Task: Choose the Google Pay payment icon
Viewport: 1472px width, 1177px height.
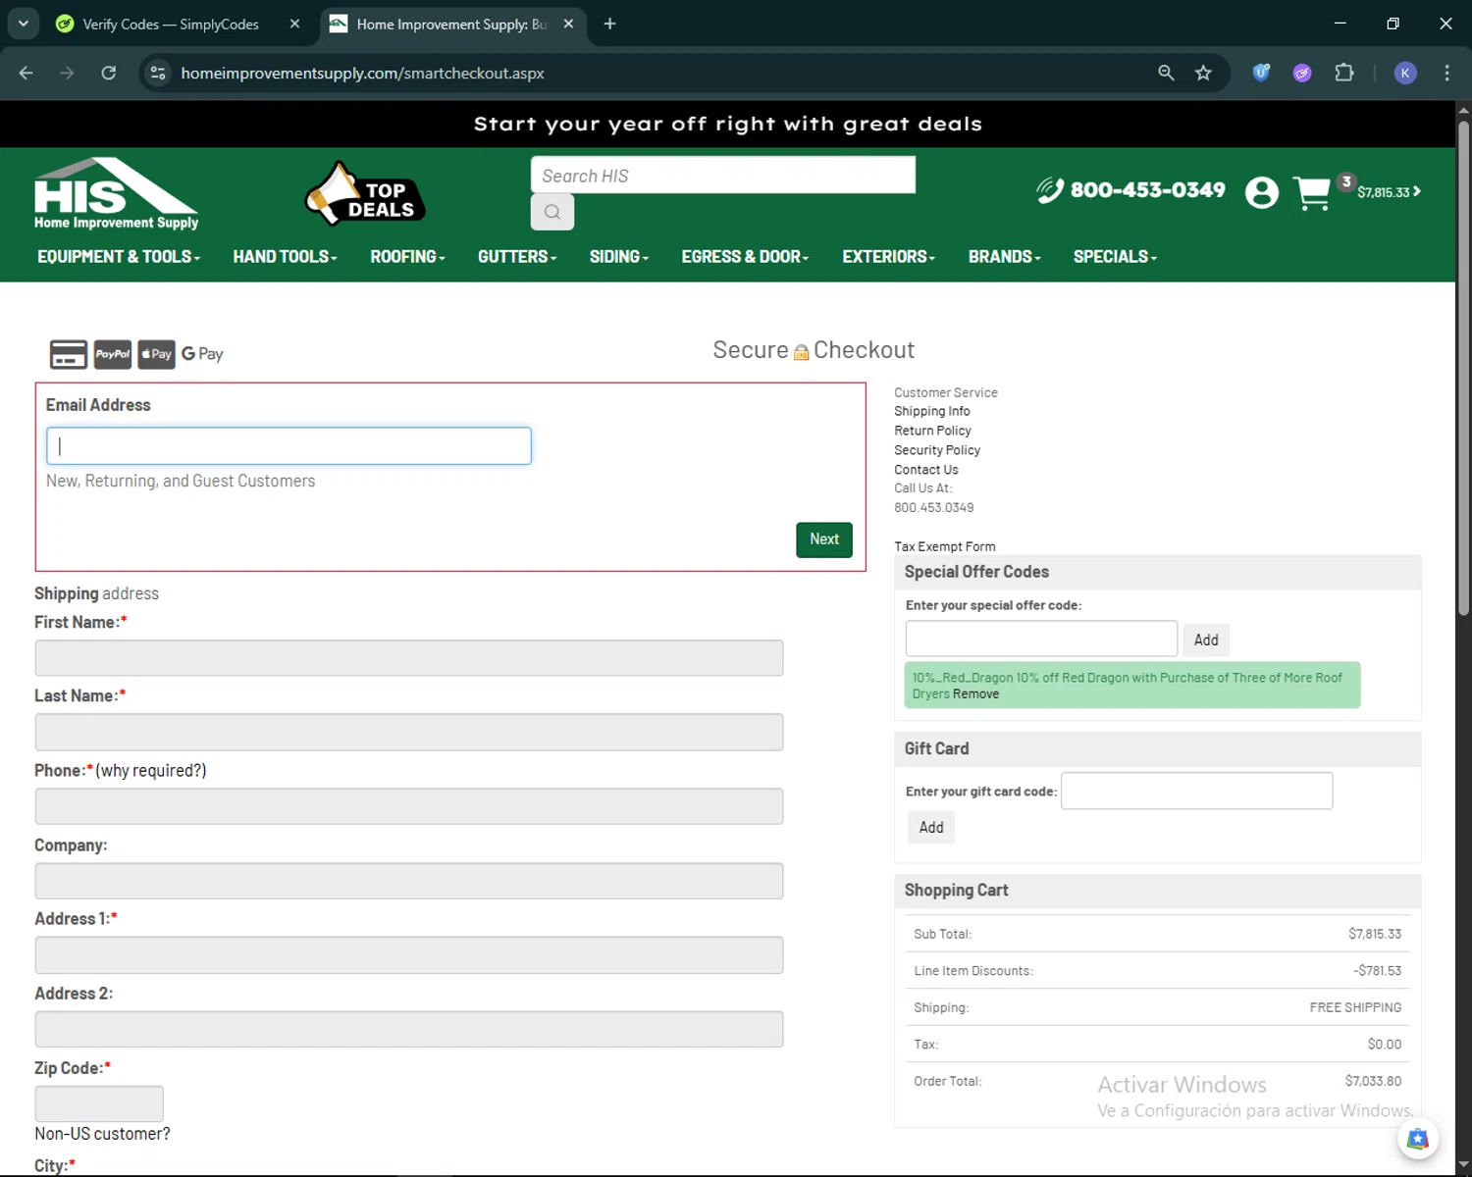Action: pyautogui.click(x=202, y=354)
